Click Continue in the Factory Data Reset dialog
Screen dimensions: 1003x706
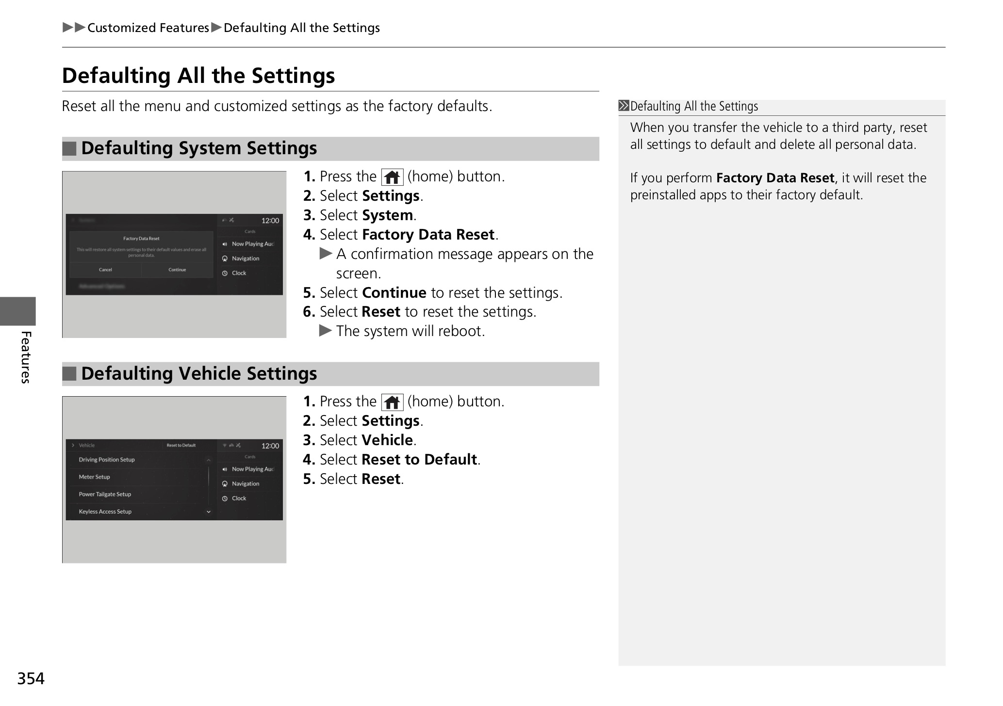pyautogui.click(x=177, y=270)
